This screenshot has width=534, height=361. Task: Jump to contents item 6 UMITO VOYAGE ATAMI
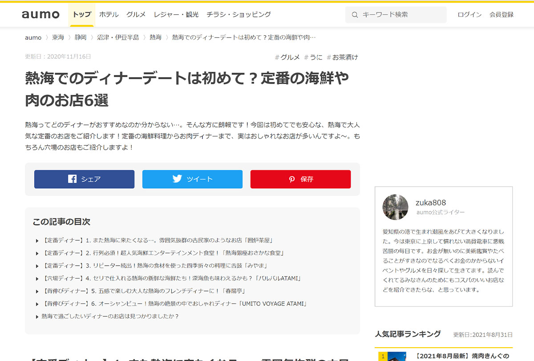pyautogui.click(x=174, y=304)
